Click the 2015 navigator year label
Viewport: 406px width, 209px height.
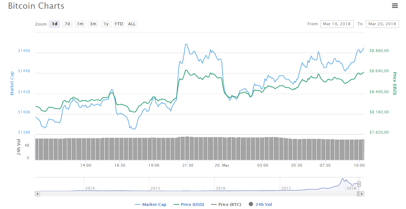click(x=155, y=188)
